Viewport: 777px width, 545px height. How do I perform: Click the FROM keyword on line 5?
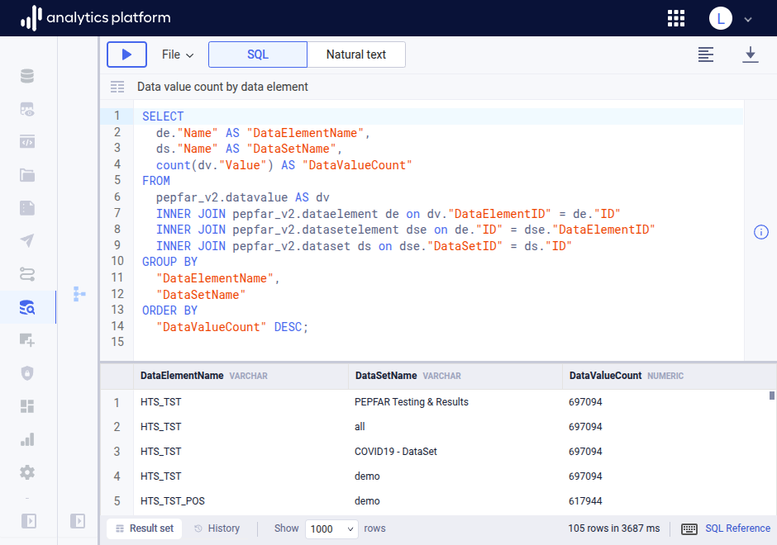156,181
